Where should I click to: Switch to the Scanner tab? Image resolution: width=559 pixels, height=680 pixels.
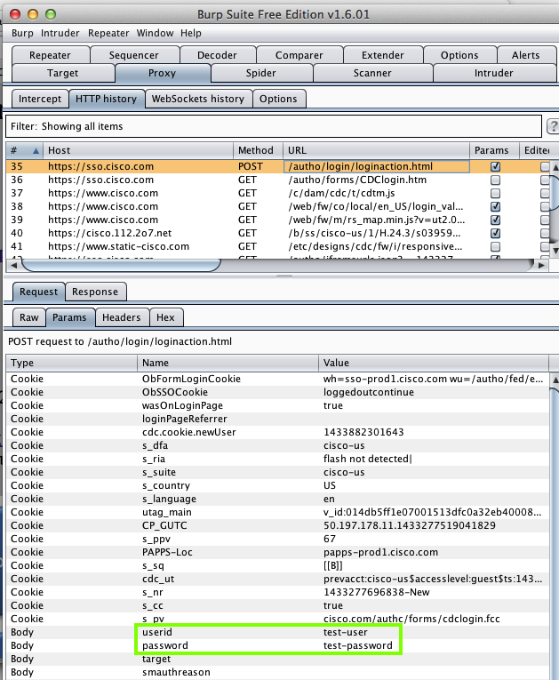point(372,73)
